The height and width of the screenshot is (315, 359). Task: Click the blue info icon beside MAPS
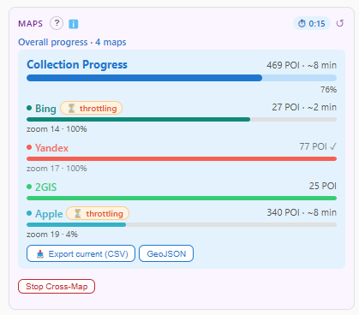(x=74, y=24)
